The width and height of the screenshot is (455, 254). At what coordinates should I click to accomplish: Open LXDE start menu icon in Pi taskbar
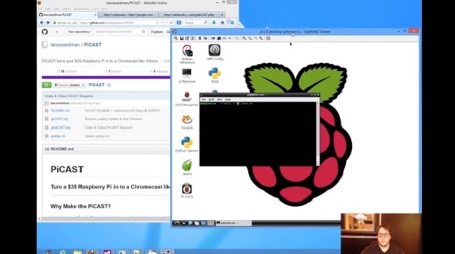tap(177, 223)
